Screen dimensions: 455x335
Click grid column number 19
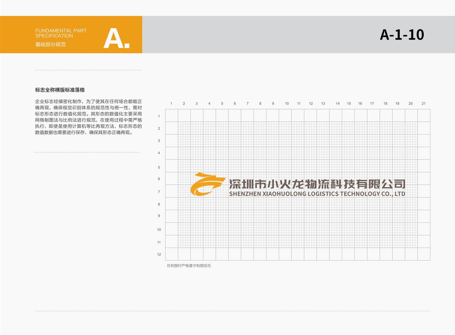pos(397,104)
